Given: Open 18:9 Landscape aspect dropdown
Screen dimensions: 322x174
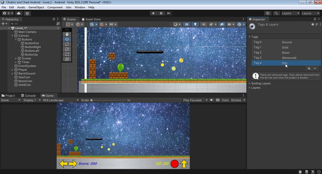Looking at the screenshot, I should pos(60,100).
